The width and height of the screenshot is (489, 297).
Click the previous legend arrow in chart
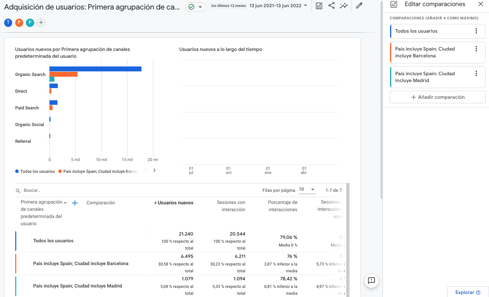click(145, 171)
